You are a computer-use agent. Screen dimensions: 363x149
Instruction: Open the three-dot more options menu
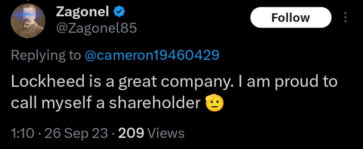point(345,18)
